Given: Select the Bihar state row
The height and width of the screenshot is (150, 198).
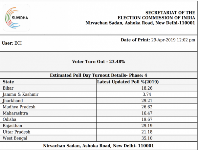Looking at the screenshot, I should 99,88.
